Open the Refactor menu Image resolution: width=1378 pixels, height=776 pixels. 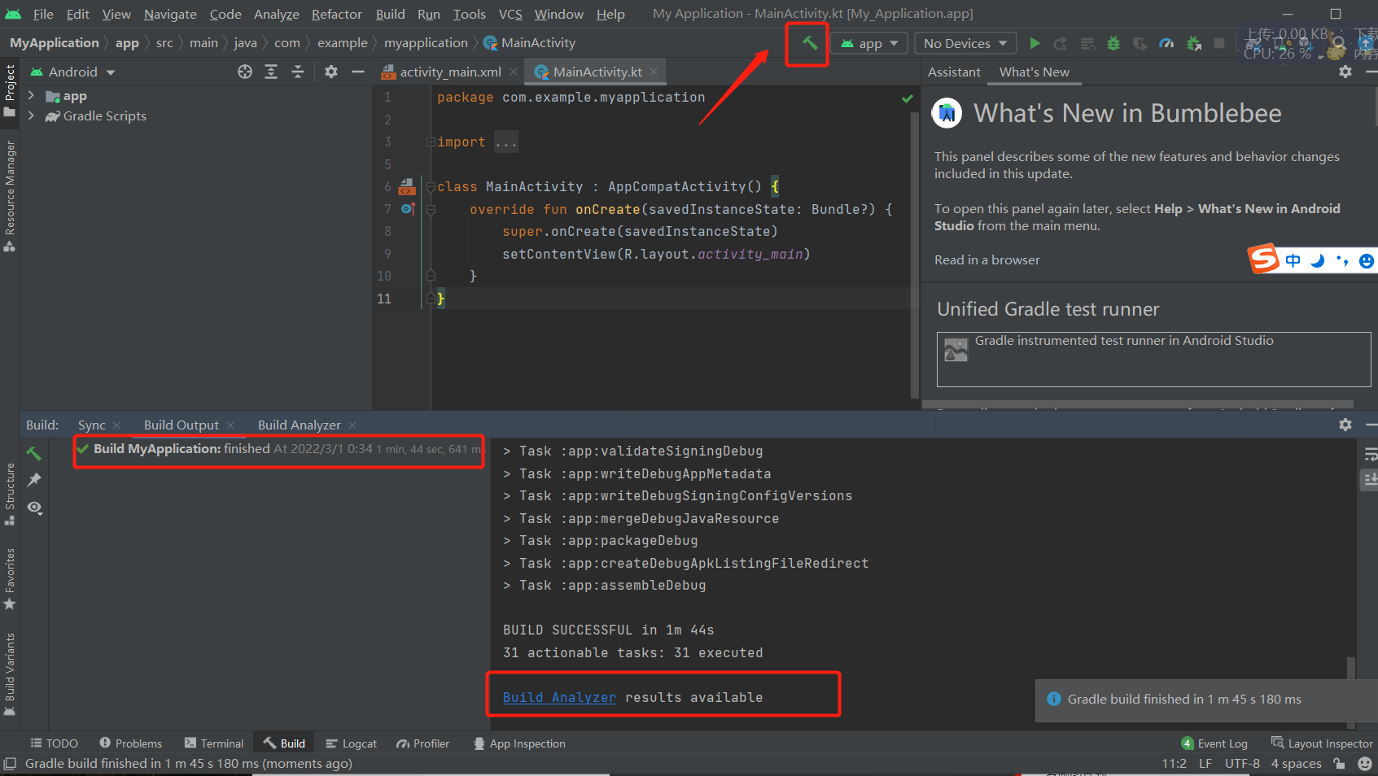pos(336,14)
